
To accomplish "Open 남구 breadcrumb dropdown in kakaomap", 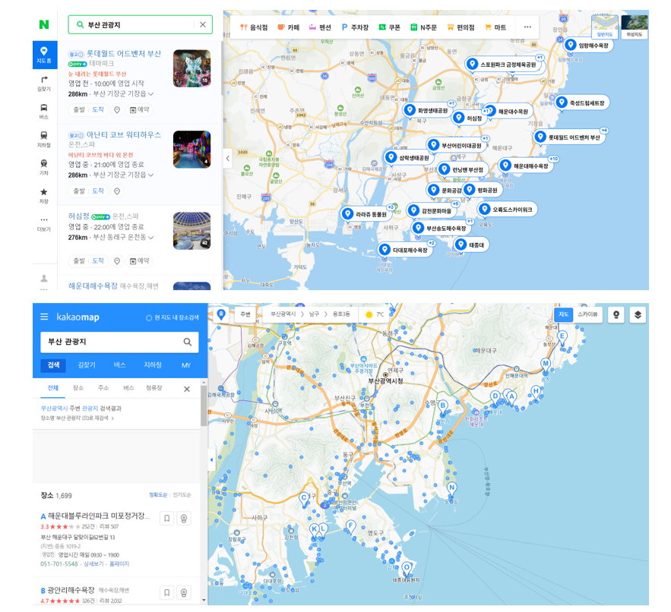I will [x=314, y=314].
